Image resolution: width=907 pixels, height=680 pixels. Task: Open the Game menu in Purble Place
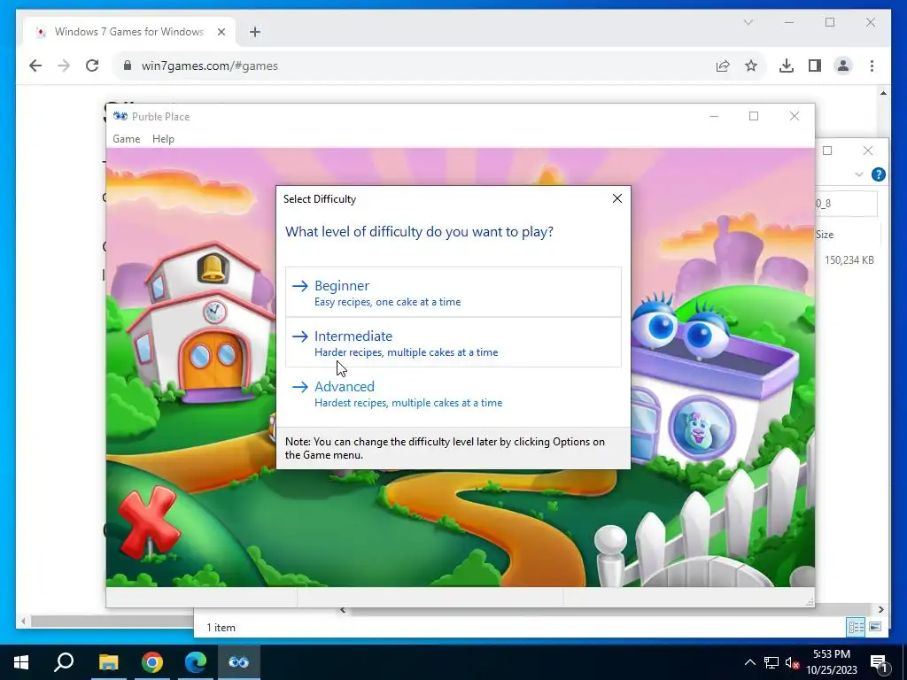[126, 139]
